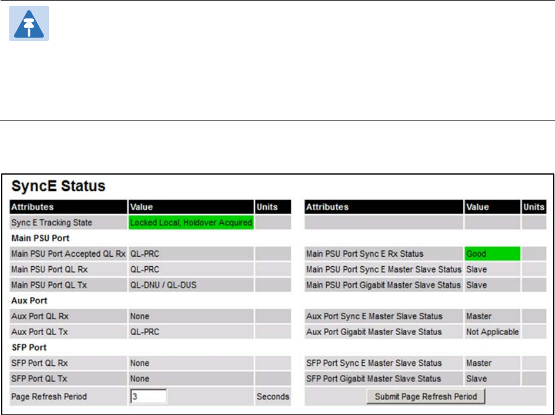Select the QL-DNU / QL-DUS value
555x415 pixels.
click(x=163, y=285)
